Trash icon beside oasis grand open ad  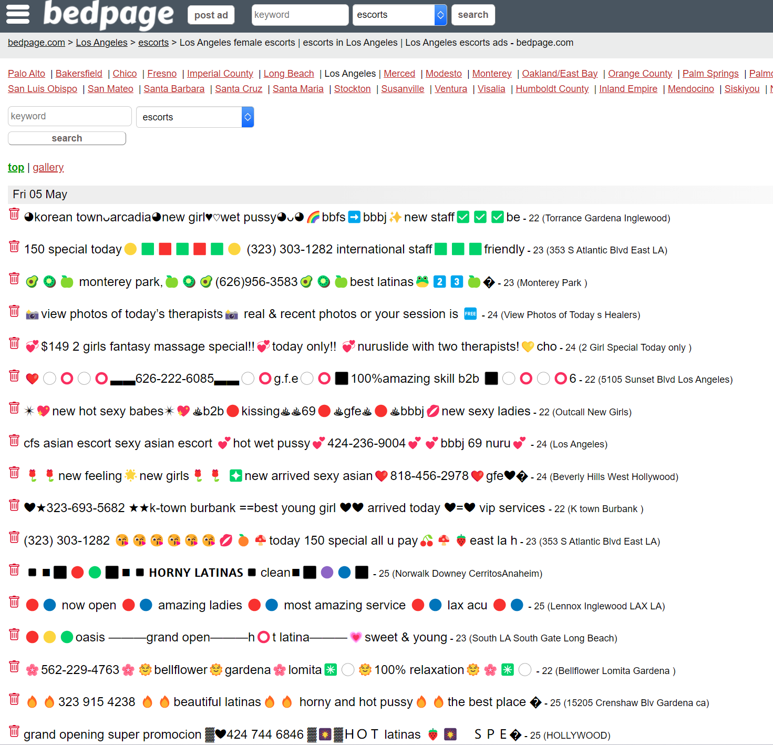(x=14, y=634)
